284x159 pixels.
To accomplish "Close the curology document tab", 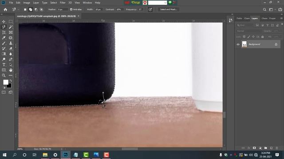I will (79, 16).
